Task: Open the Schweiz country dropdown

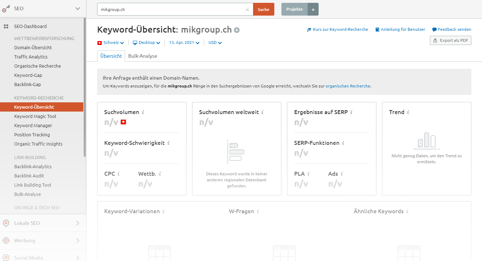Action: [x=111, y=43]
